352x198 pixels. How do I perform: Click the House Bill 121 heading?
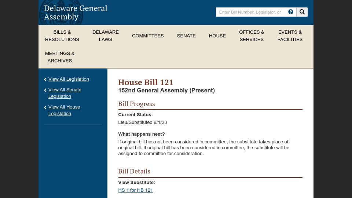tap(146, 82)
